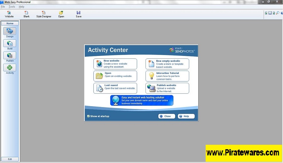Open the Help menu
This screenshot has width=283, height=163.
21,7
